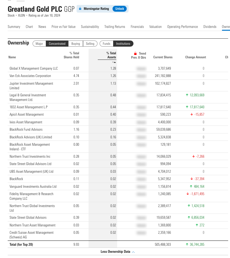The height and width of the screenshot is (258, 230).
Task: Sort by the % Total Shares Held header
Action: point(71,55)
